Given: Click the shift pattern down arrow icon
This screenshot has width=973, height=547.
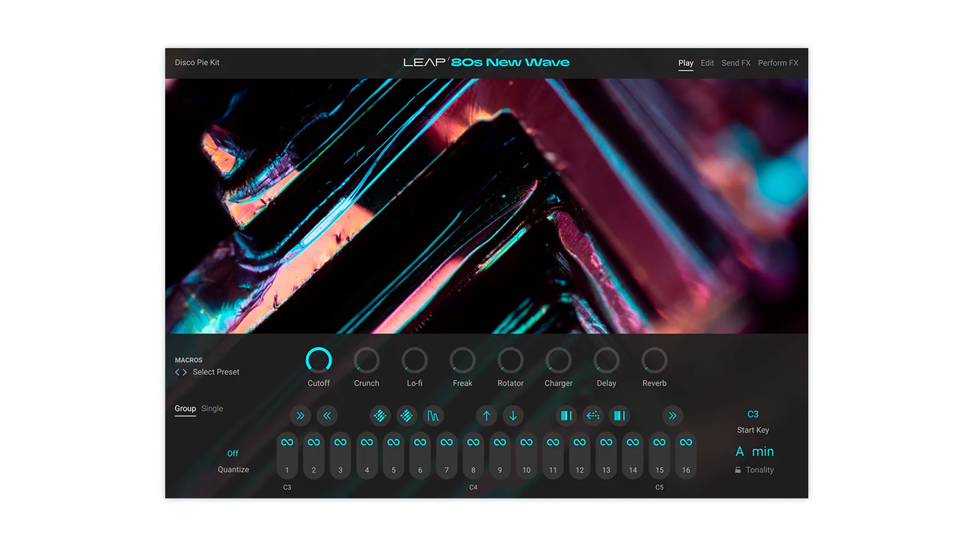Looking at the screenshot, I should click(513, 415).
